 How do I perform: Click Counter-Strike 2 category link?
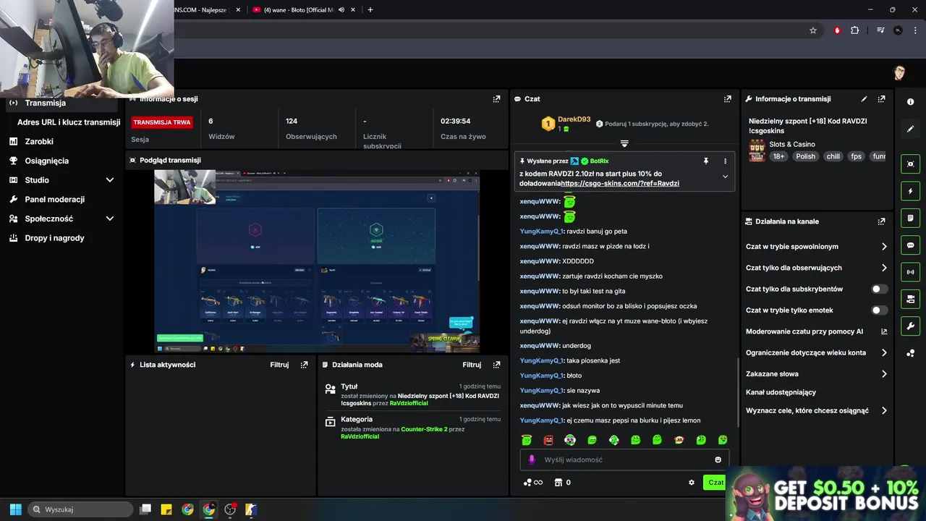(x=424, y=429)
